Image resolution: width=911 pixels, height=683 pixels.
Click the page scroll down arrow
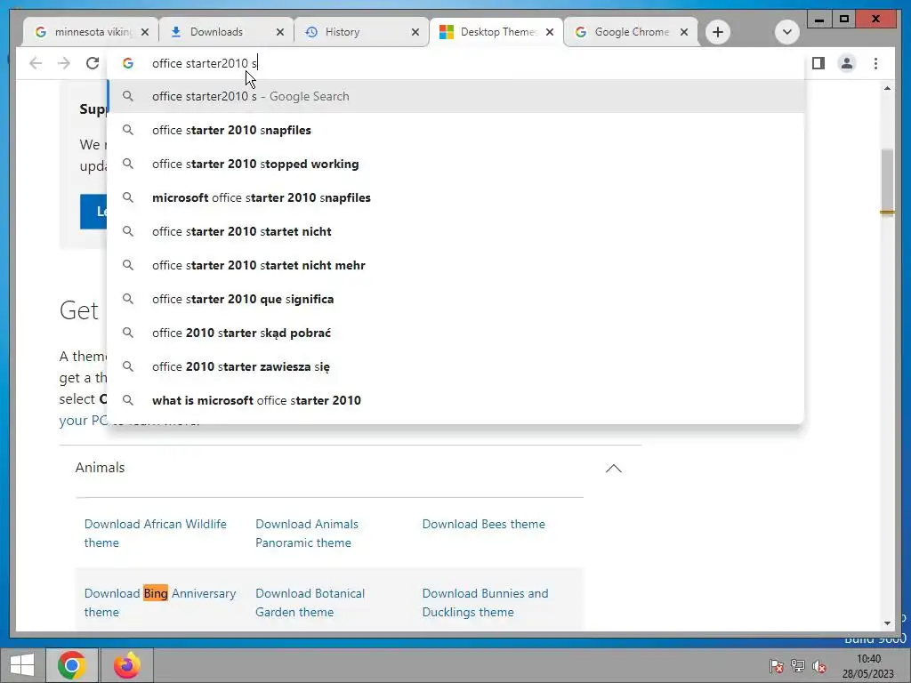(887, 623)
